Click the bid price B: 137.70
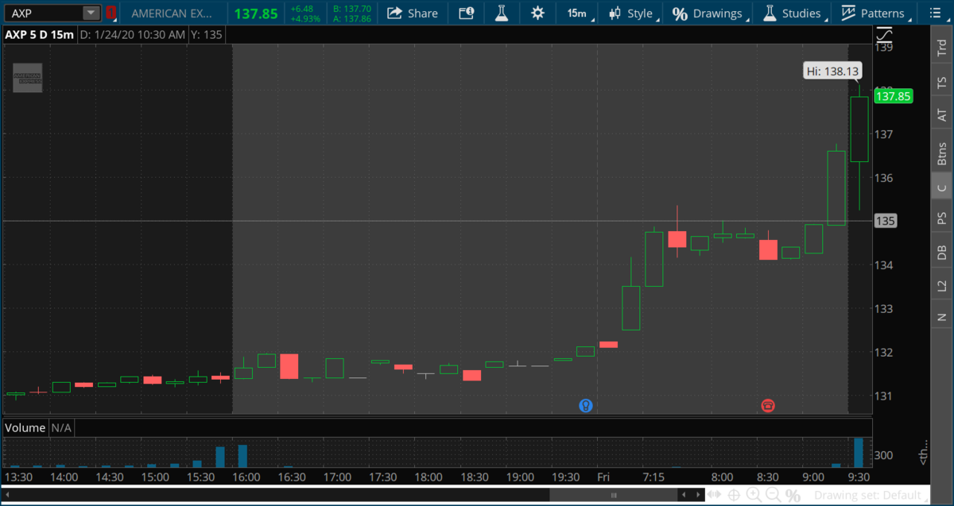 pyautogui.click(x=352, y=9)
